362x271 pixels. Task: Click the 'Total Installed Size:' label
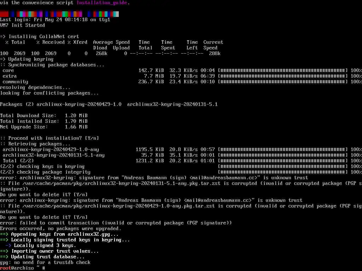(30, 121)
